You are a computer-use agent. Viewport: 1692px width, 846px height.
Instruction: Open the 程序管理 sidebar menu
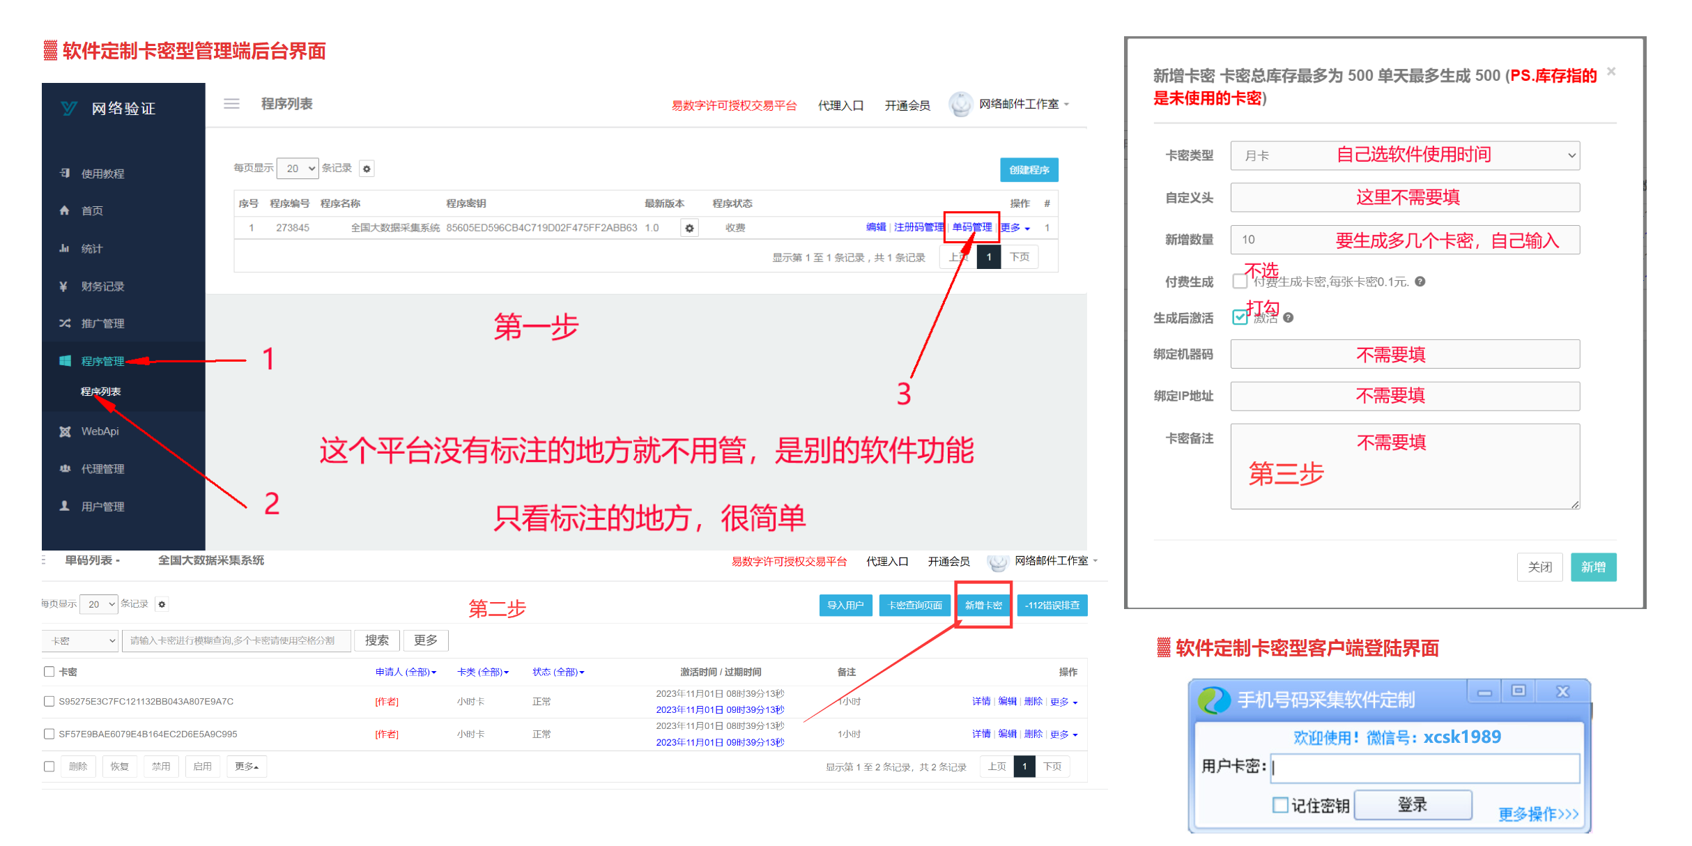[102, 361]
